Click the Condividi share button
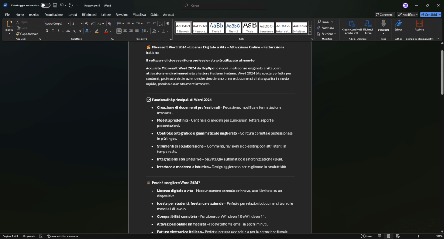Screen dimensions: 444x239 pos(431,14)
